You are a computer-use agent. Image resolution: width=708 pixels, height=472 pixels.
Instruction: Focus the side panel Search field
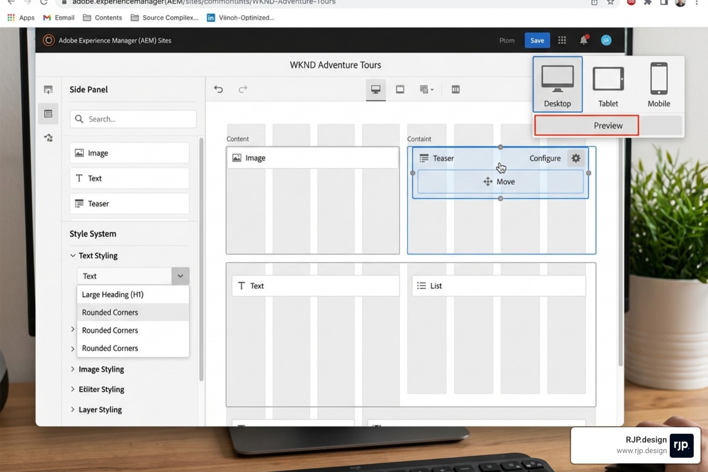coord(133,119)
